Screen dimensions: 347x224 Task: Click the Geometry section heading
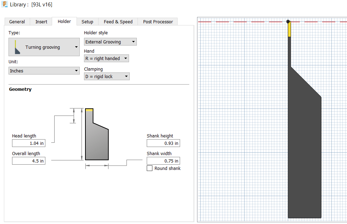(x=20, y=89)
